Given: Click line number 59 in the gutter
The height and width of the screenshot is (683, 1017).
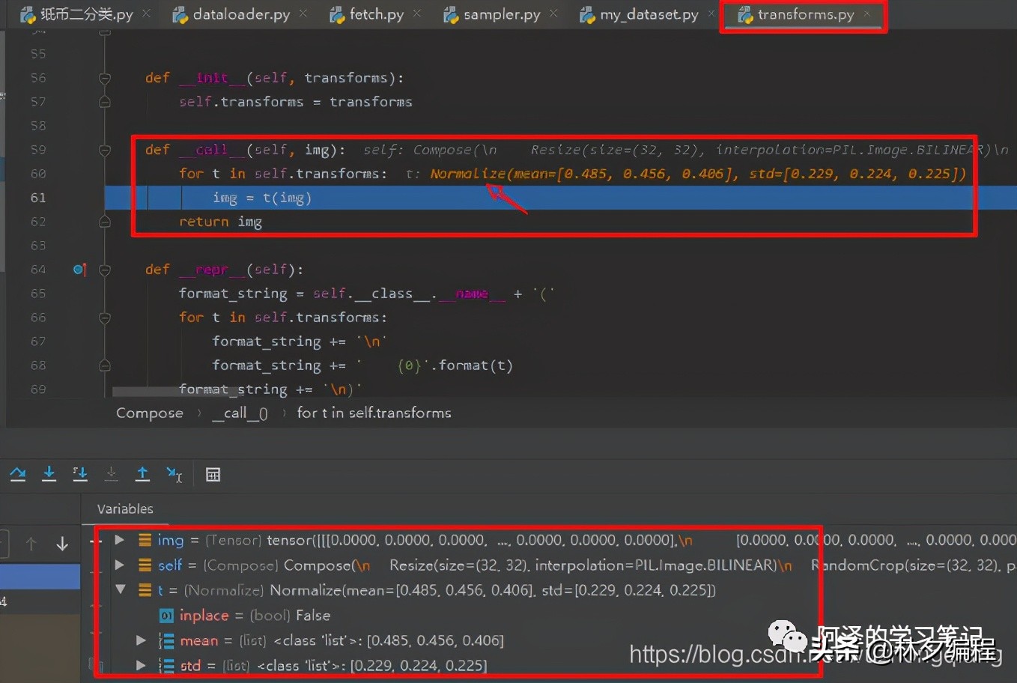Looking at the screenshot, I should click(38, 150).
